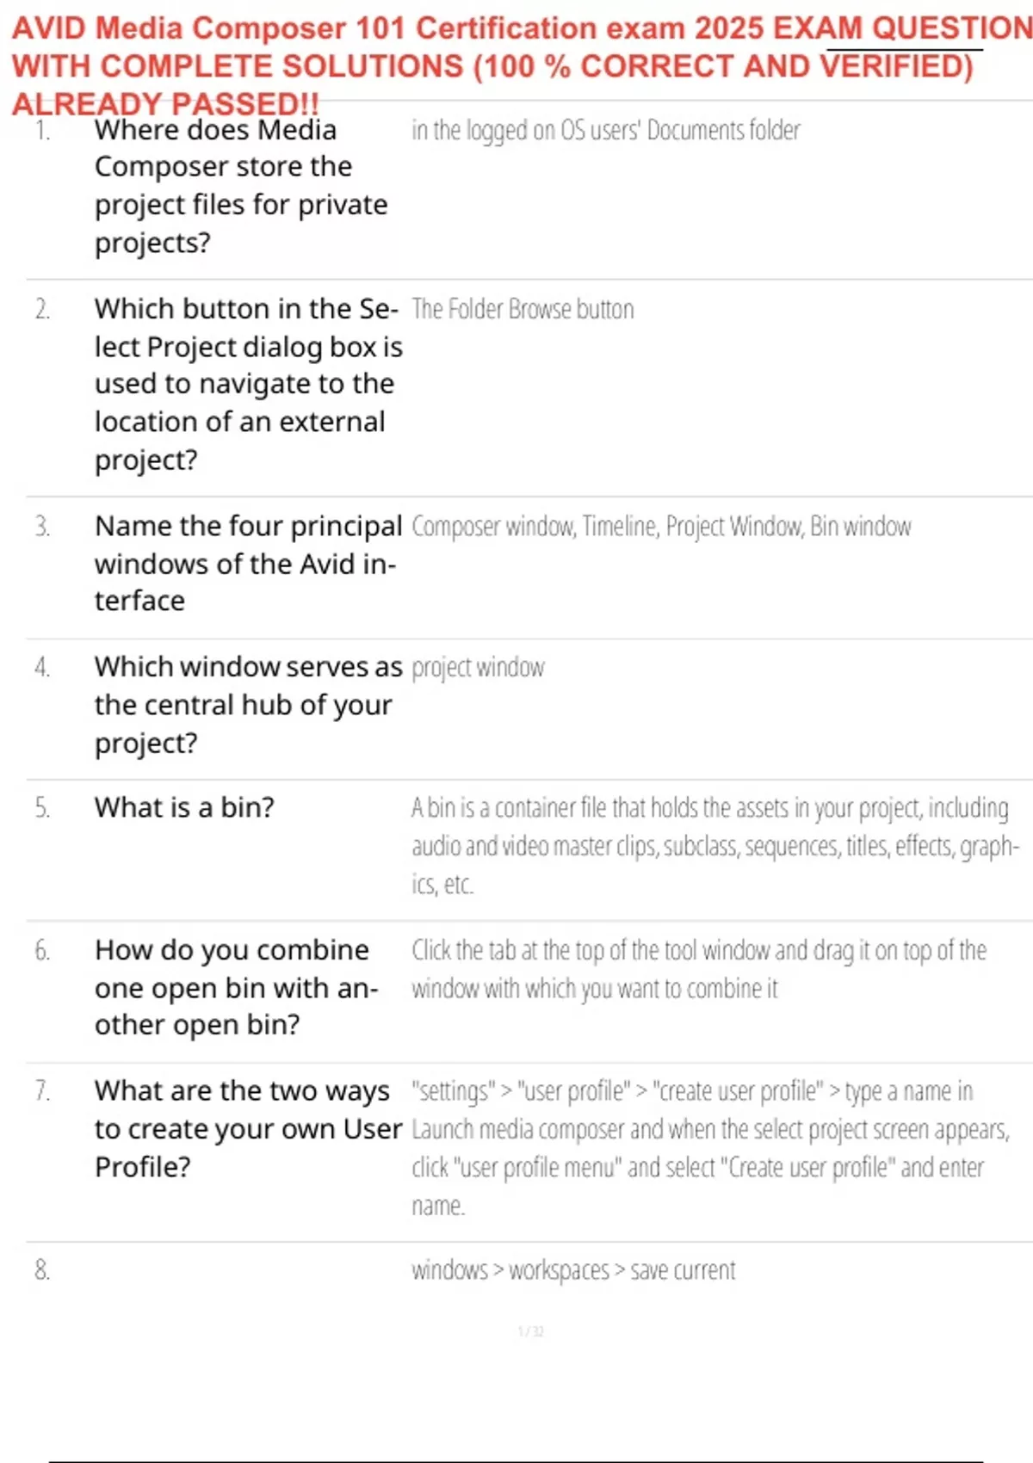Click the item number 3 label

tap(42, 527)
